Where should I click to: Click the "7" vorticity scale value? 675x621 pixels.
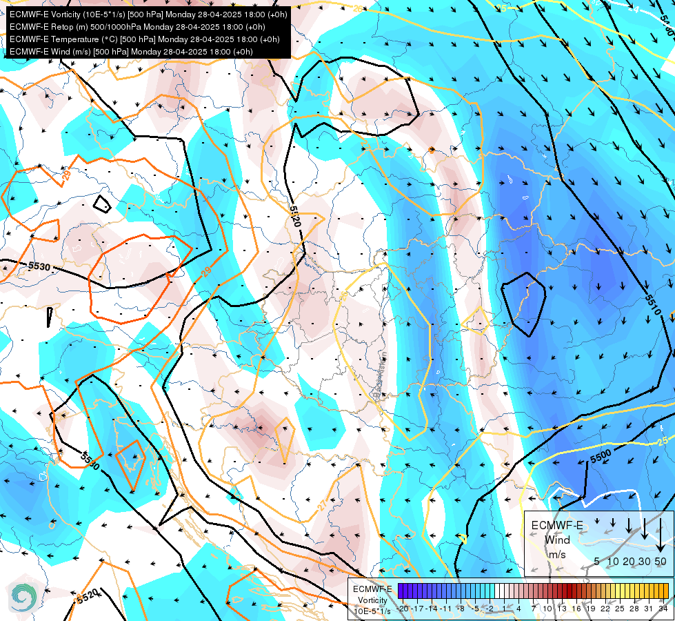[x=534, y=609]
